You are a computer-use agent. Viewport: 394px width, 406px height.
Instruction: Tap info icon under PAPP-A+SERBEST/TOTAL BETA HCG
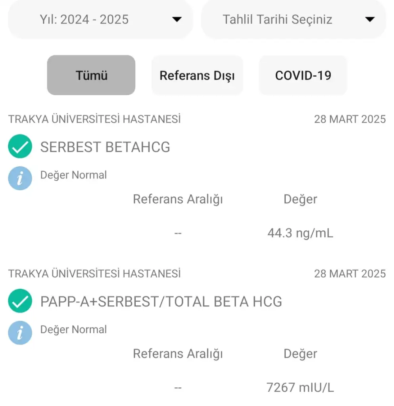pos(20,333)
